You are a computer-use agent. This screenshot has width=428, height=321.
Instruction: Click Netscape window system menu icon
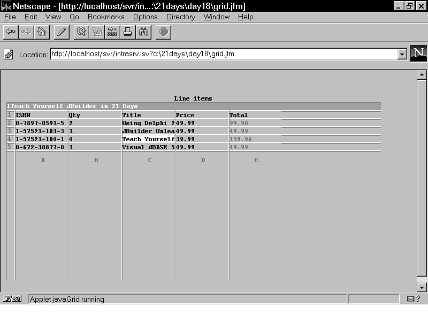6,6
